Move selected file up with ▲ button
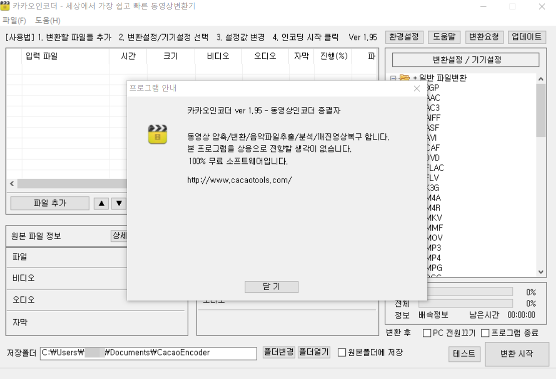The height and width of the screenshot is (379, 556). click(102, 203)
